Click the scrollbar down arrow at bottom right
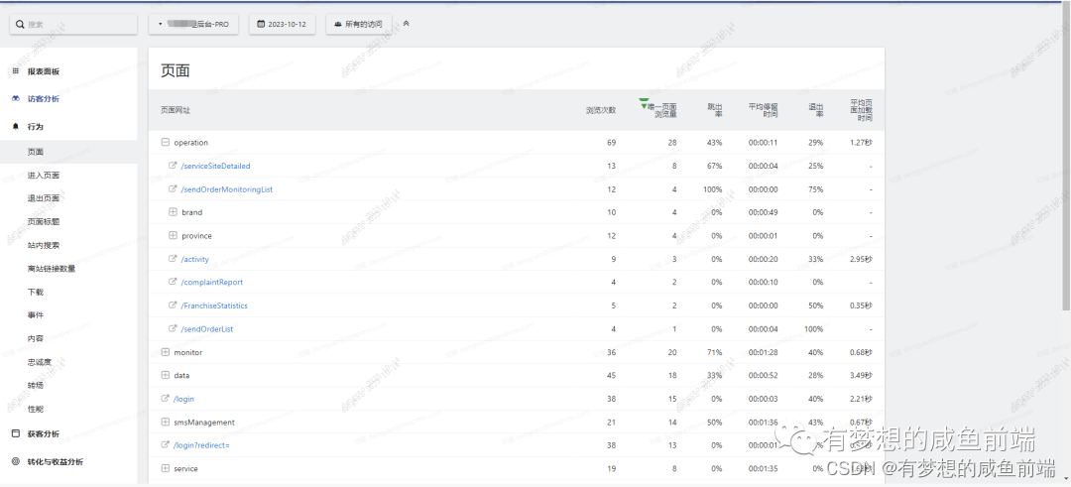Image resolution: width=1071 pixels, height=487 pixels. point(1066,480)
